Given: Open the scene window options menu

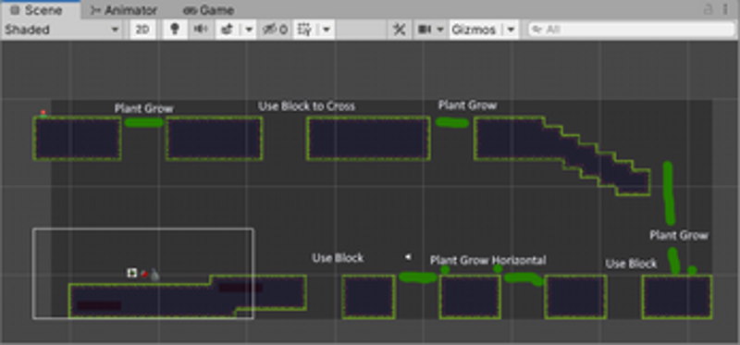Looking at the screenshot, I should 725,9.
